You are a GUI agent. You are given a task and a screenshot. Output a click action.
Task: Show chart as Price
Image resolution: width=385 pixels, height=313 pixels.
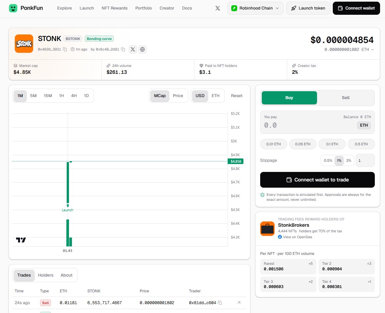tap(178, 96)
